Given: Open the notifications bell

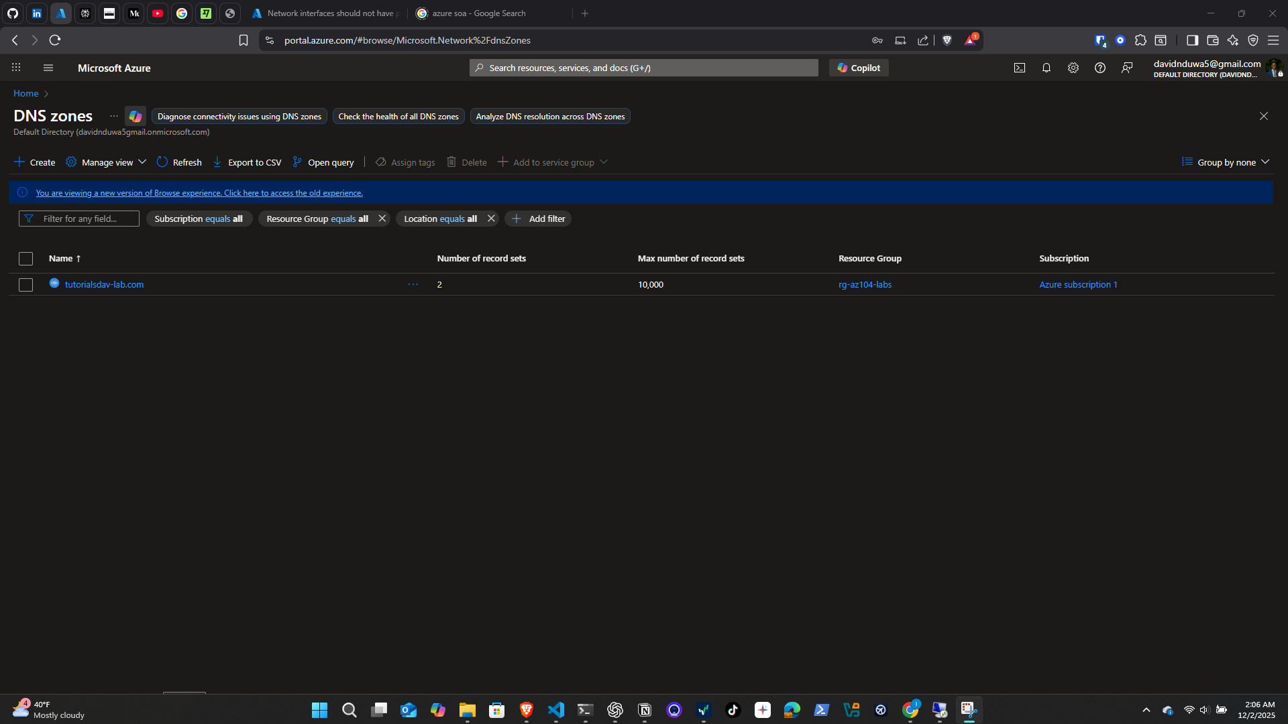Looking at the screenshot, I should click(1046, 68).
